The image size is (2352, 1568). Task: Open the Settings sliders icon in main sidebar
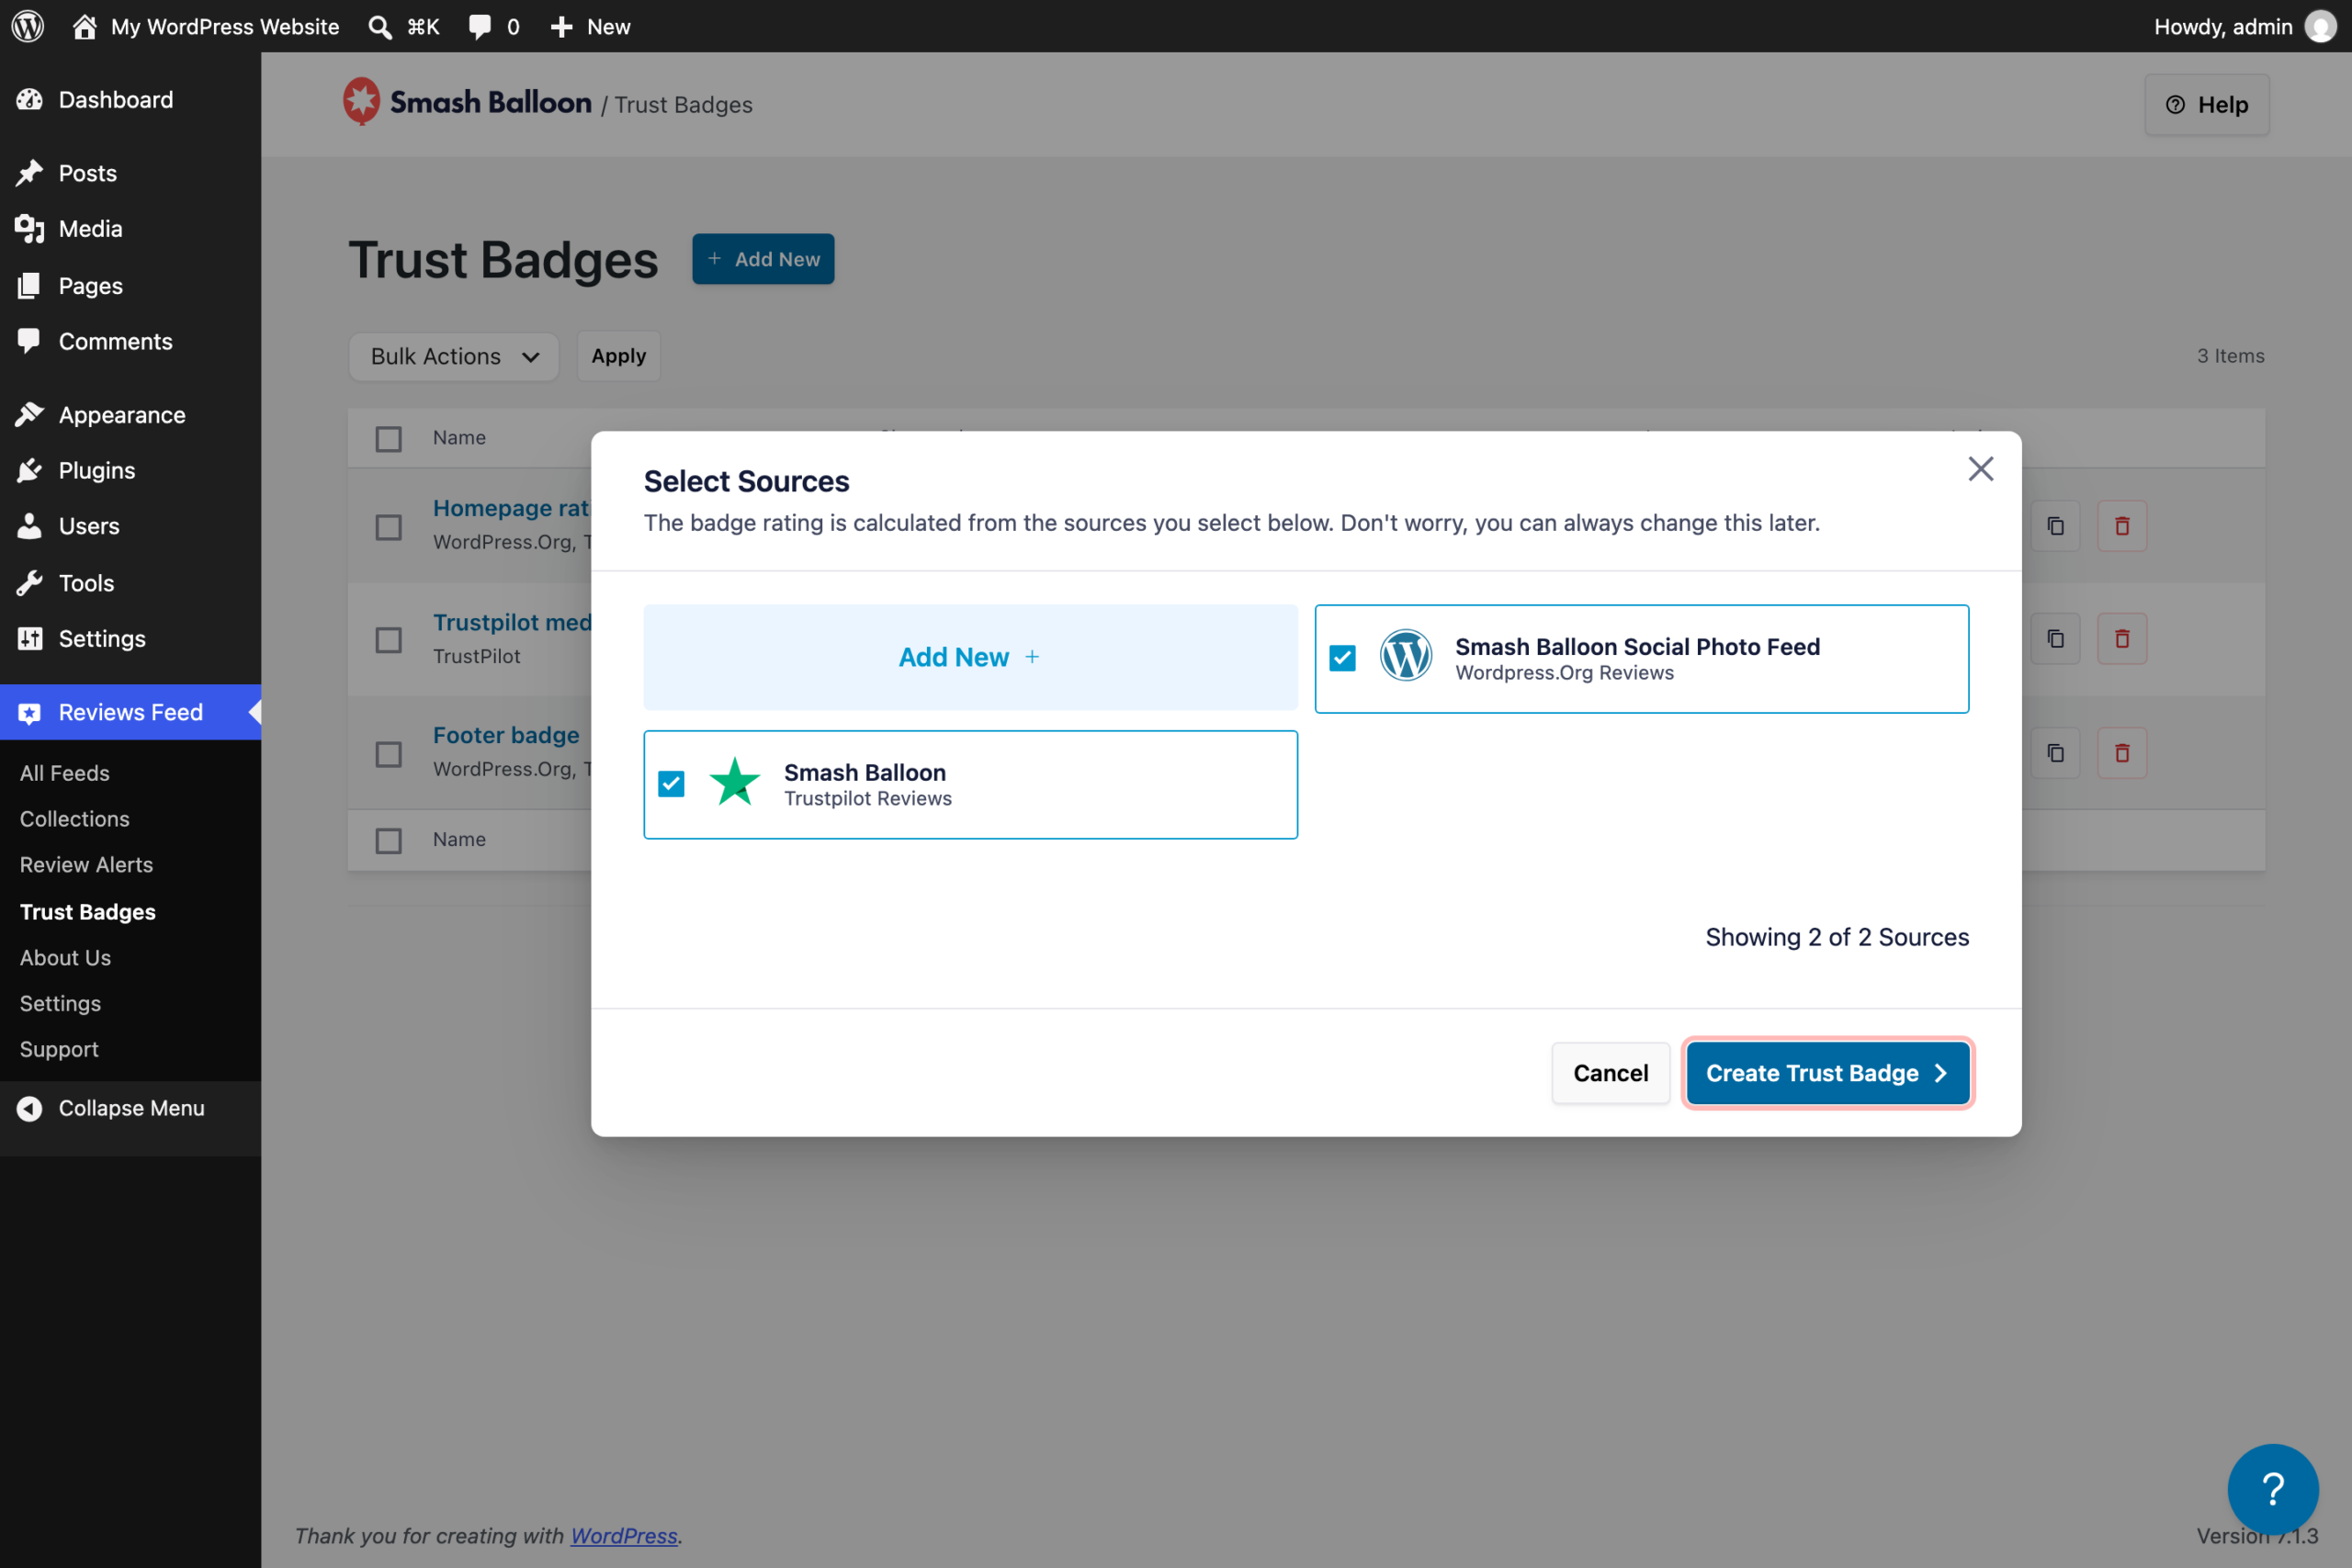[29, 638]
